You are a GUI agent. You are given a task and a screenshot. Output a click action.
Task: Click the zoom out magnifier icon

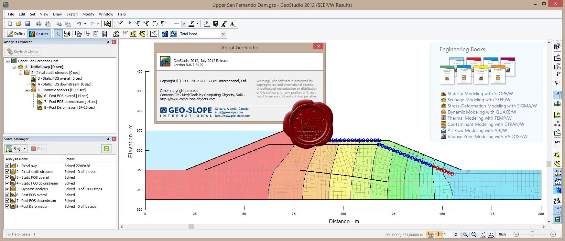[x=474, y=235]
